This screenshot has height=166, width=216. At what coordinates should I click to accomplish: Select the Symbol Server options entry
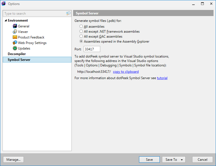[37, 59]
